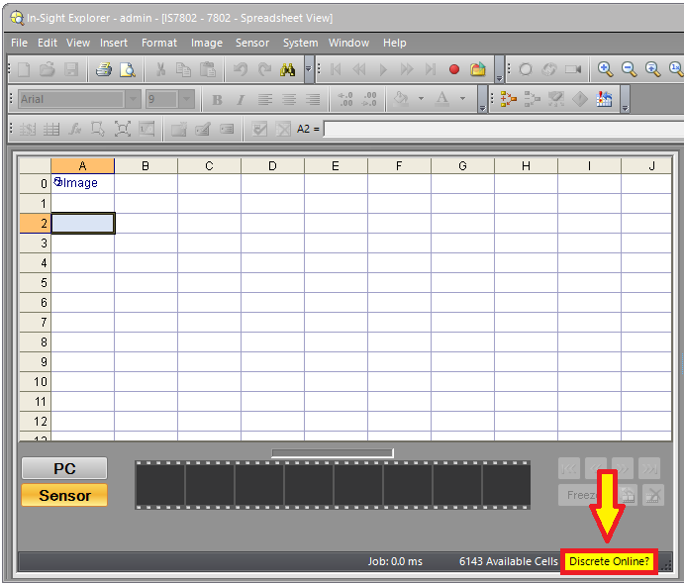
Task: Open the Edit menu
Action: pos(48,43)
